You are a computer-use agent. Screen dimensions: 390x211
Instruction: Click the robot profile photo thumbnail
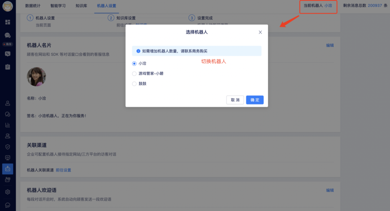point(36,77)
